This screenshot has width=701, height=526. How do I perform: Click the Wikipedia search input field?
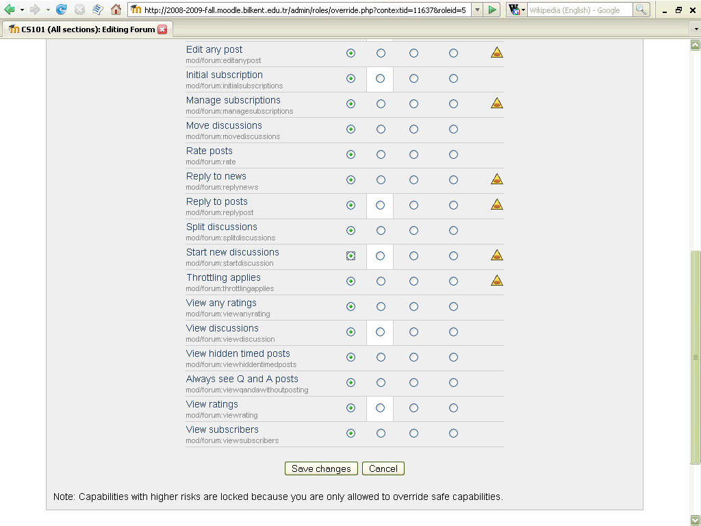click(x=580, y=10)
